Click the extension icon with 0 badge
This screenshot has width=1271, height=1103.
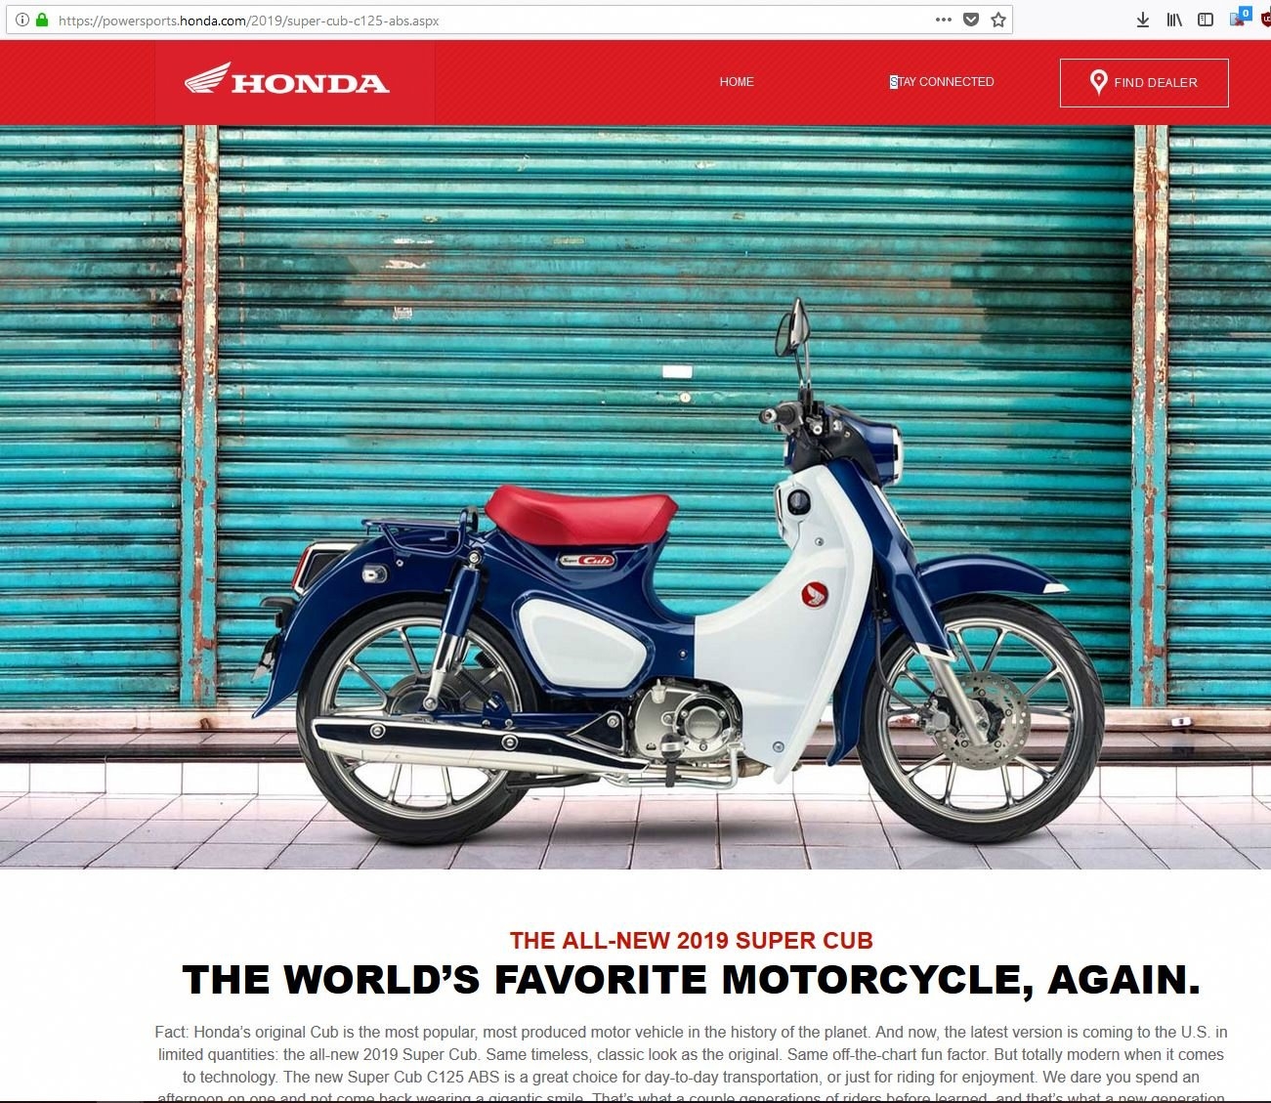pos(1240,18)
